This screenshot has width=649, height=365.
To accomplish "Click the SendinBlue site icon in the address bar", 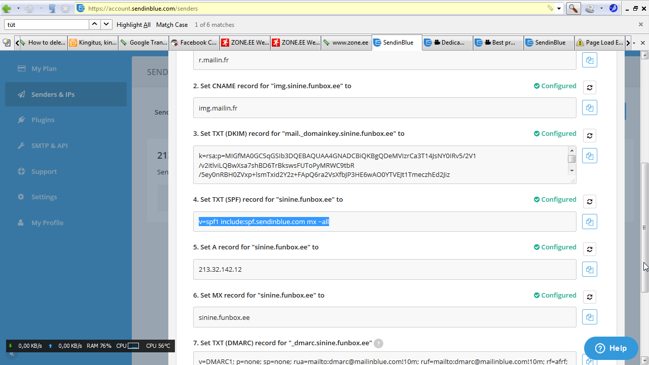I will [x=81, y=8].
